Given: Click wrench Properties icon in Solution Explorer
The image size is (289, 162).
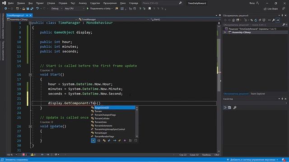Looking at the screenshot, I should tap(274, 20).
